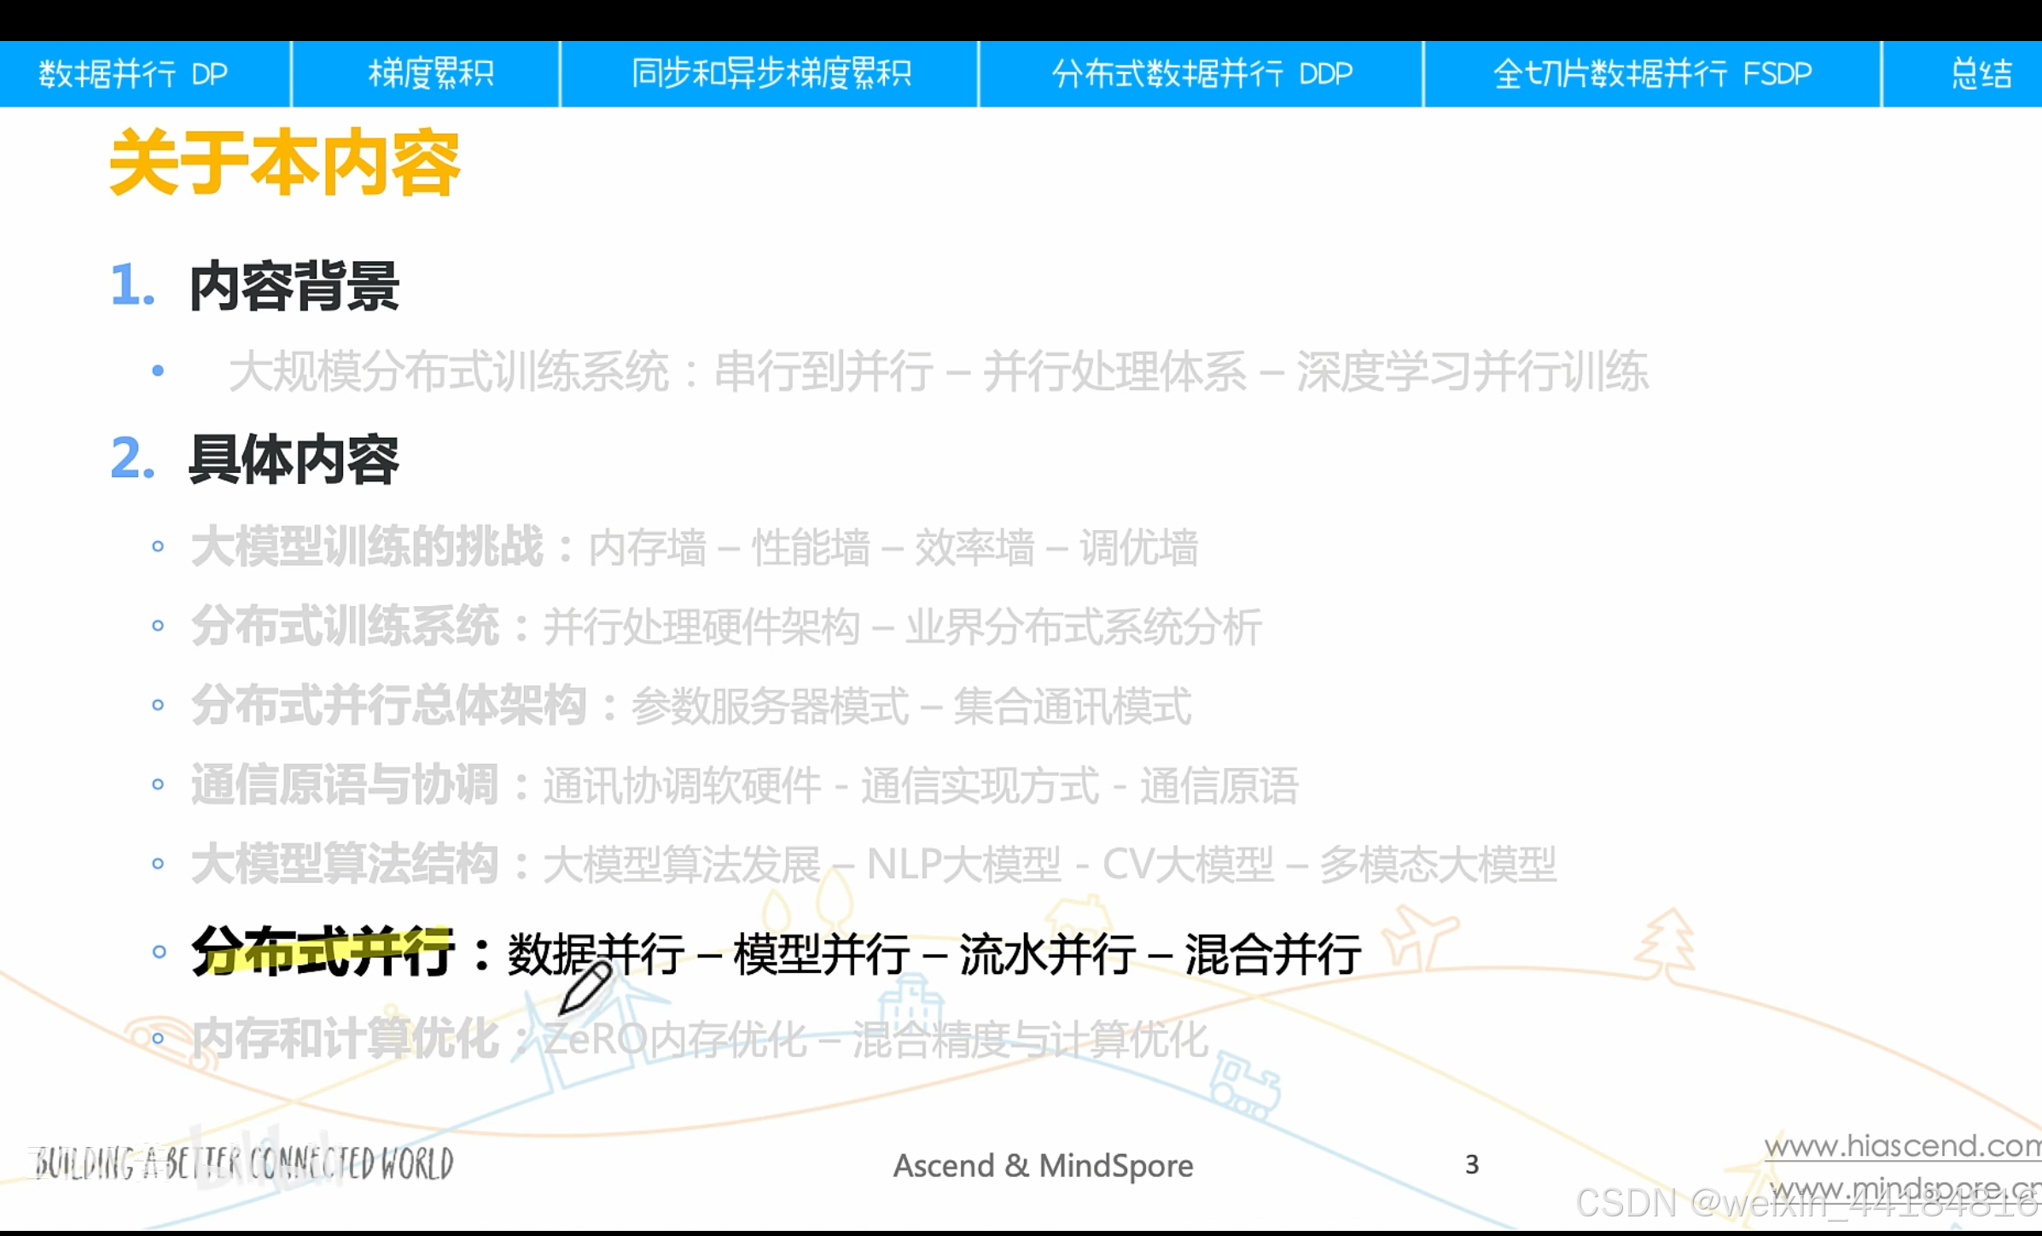Click the Ascend & MindSpore footer text
The width and height of the screenshot is (2042, 1236).
coord(1043,1165)
